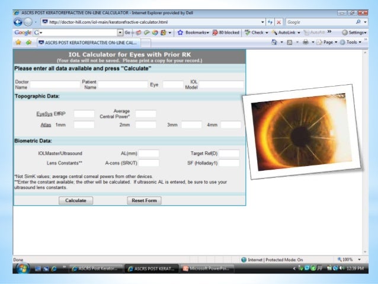Screen dimensions: 378x284
Task: Click the Doctor Name input field
Action: [55, 84]
